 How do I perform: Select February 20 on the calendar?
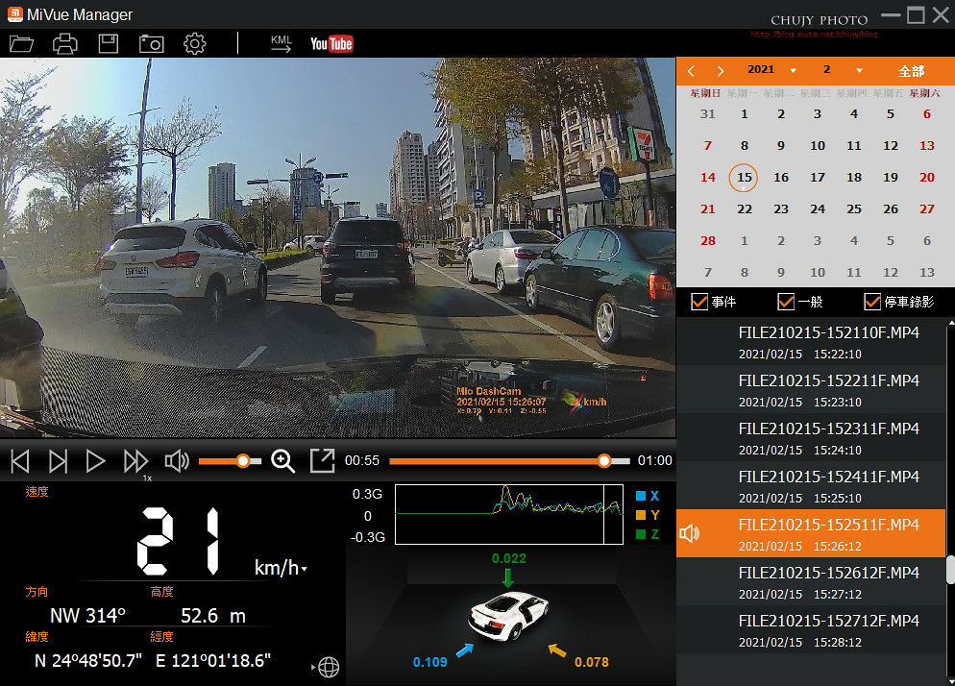tap(927, 178)
